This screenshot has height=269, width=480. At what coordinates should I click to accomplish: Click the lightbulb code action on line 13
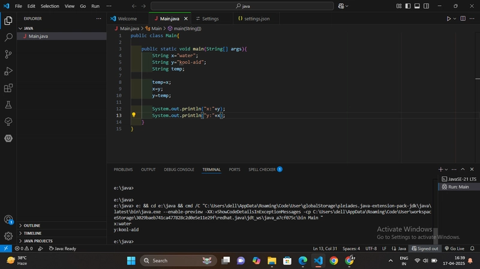133,115
